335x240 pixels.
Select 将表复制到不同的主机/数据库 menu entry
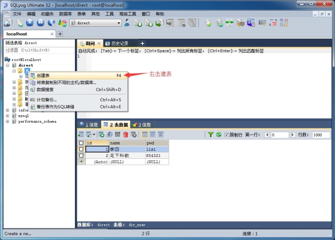click(79, 83)
